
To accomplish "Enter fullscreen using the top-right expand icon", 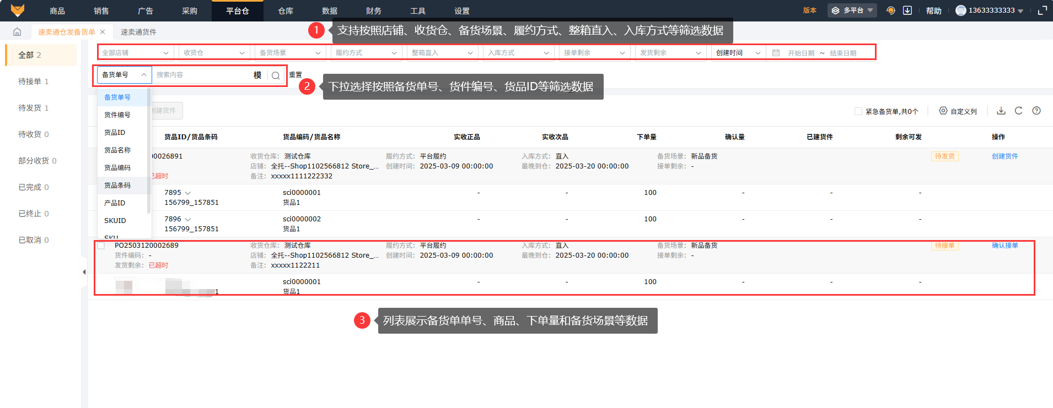I will pyautogui.click(x=1042, y=10).
